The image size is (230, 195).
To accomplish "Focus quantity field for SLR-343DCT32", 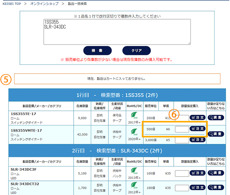I will coord(182,188).
